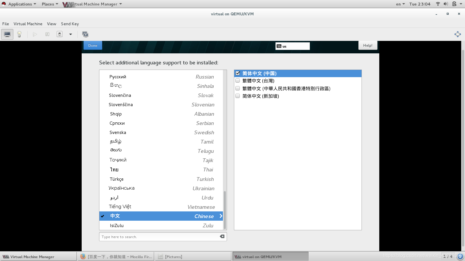Click the Done button
Screen dimensions: 465x261
93,45
